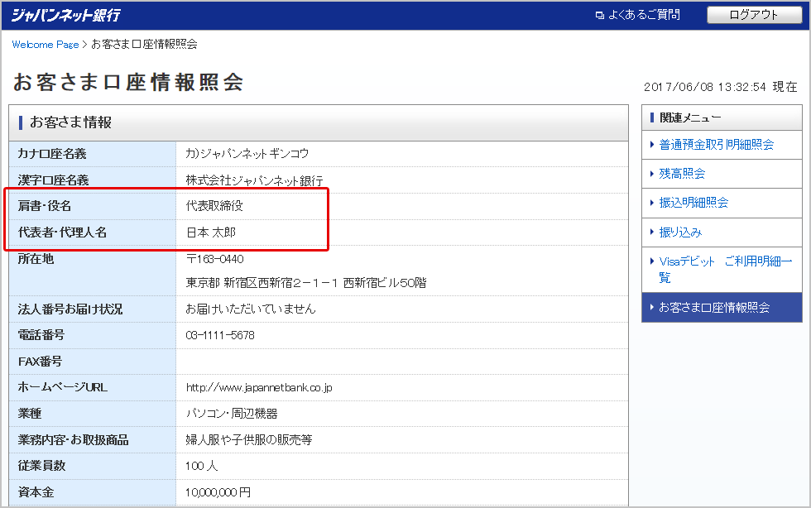Click the 漢字口座名義 label
Screen dimensions: 811x508
(53, 180)
